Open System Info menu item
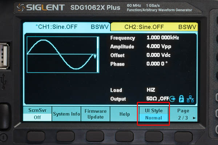218x145 pixels. [66, 114]
